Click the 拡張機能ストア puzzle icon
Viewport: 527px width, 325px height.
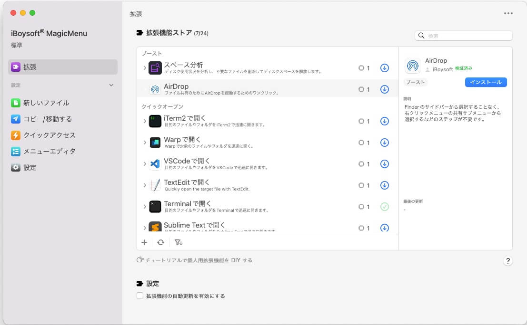[x=140, y=32]
